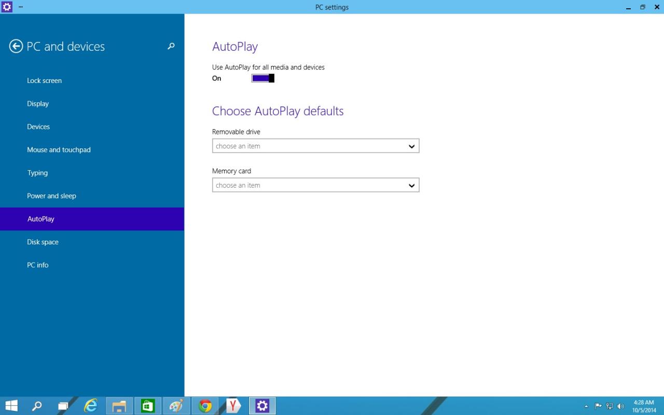Select Typing in the sidebar
This screenshot has height=415, width=664.
pos(92,173)
